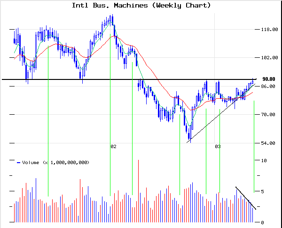Screen dimensions: 282x228
Task: Click the 102.00 price axis label
Action: [x=269, y=57]
